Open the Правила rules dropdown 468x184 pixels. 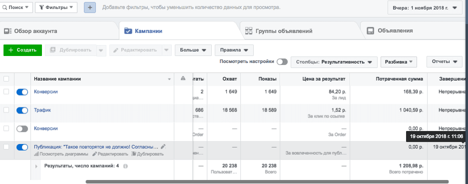(234, 50)
